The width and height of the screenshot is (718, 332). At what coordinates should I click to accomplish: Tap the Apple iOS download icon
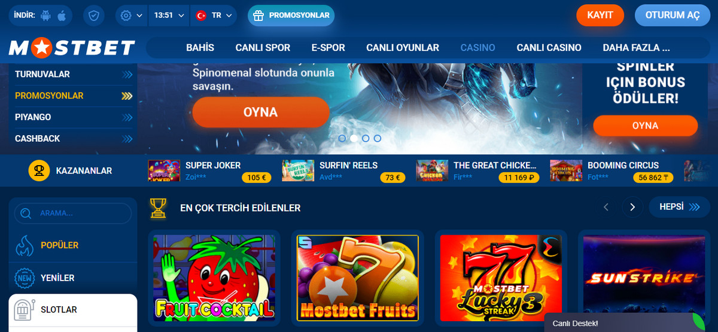pyautogui.click(x=62, y=16)
